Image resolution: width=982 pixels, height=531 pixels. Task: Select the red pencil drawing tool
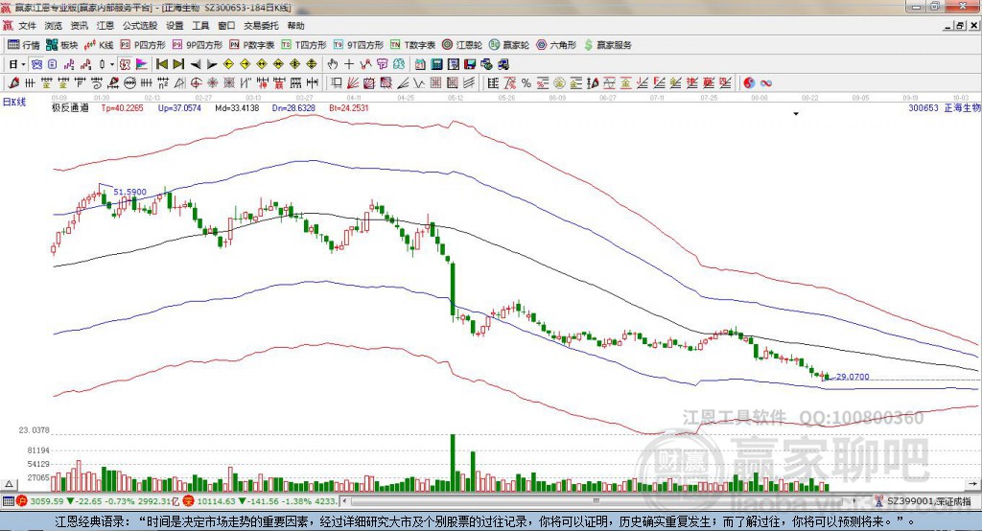pyautogui.click(x=13, y=82)
